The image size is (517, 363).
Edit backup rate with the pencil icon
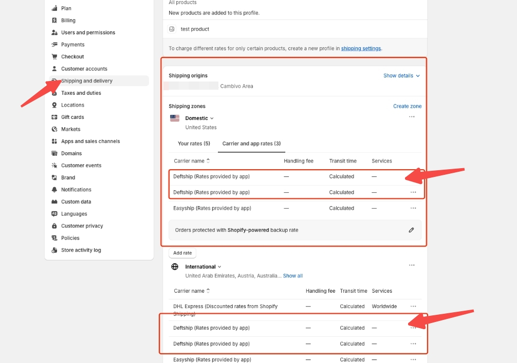pyautogui.click(x=411, y=230)
